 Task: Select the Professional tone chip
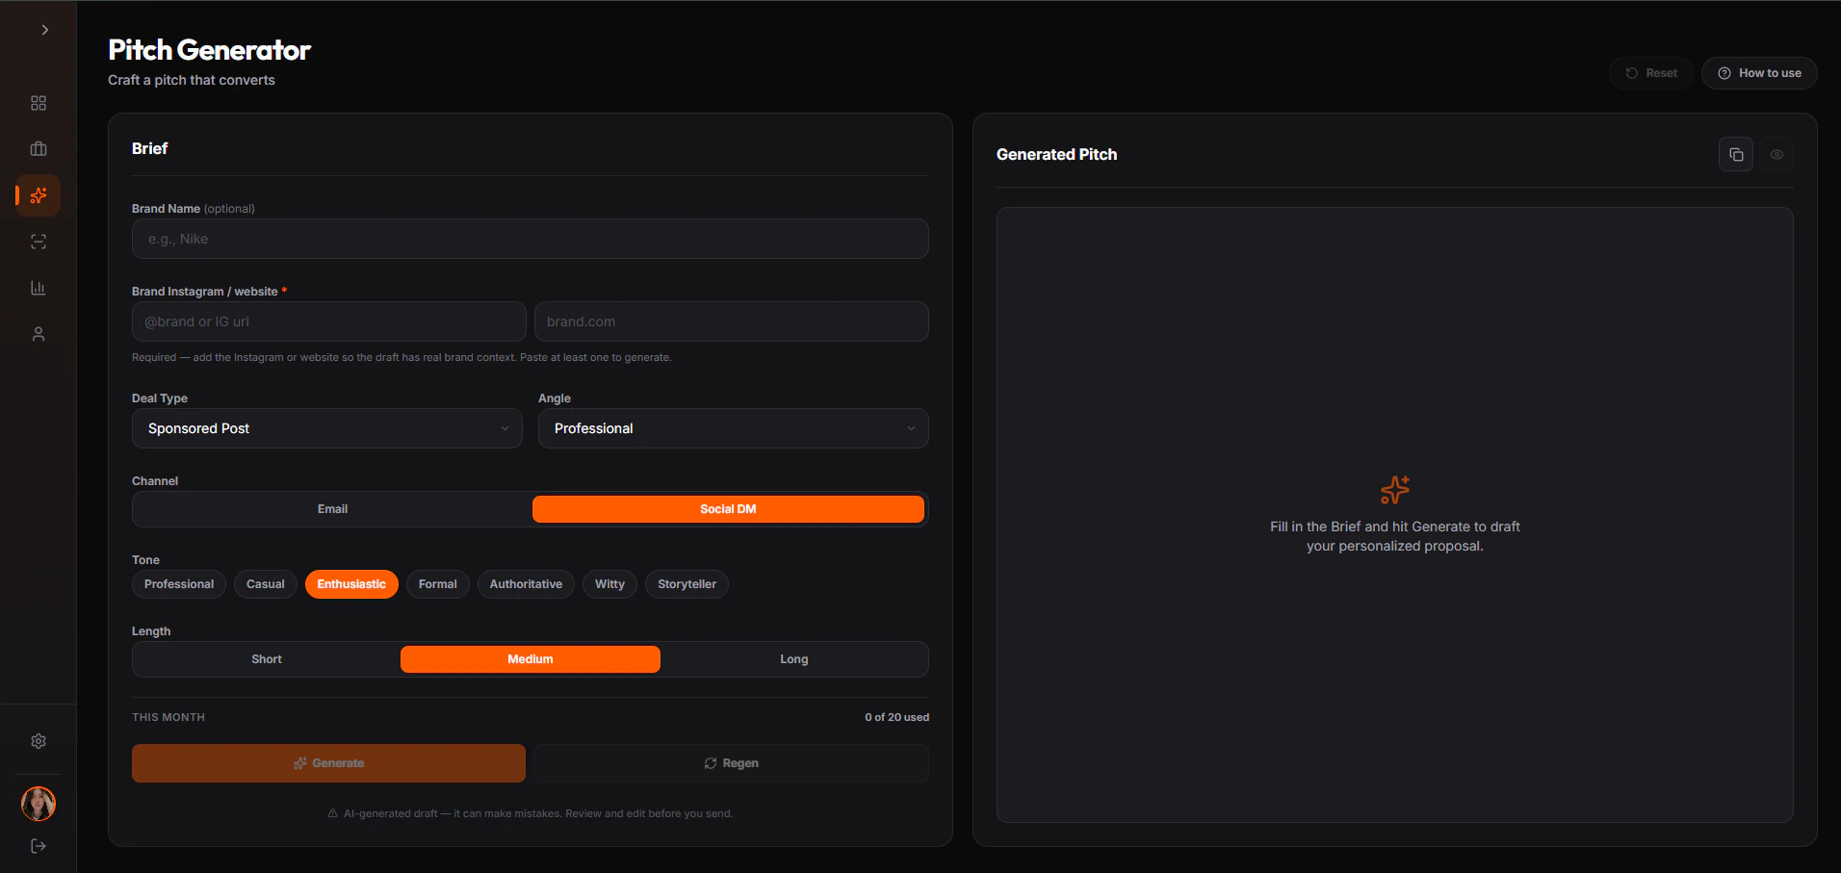(179, 584)
